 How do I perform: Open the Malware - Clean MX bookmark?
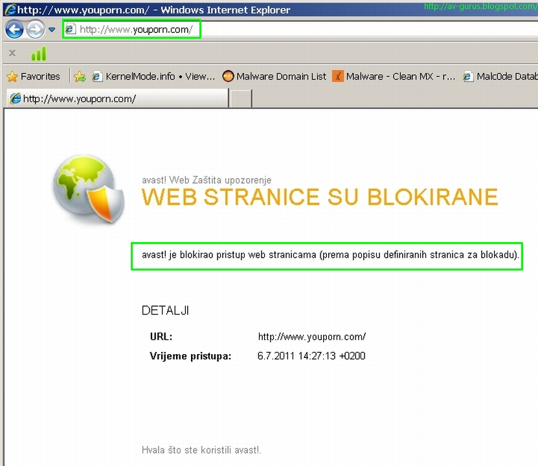click(x=394, y=76)
